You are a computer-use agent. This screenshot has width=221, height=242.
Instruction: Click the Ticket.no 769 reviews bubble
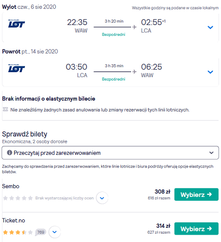coord(41,232)
